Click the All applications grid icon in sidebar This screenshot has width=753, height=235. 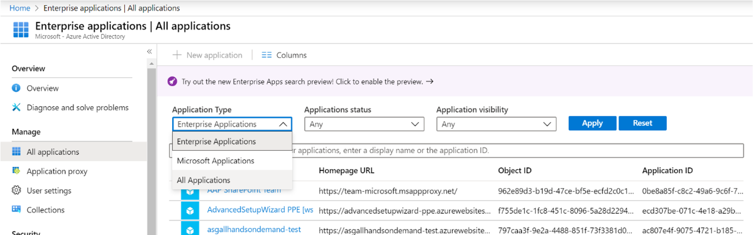(16, 152)
